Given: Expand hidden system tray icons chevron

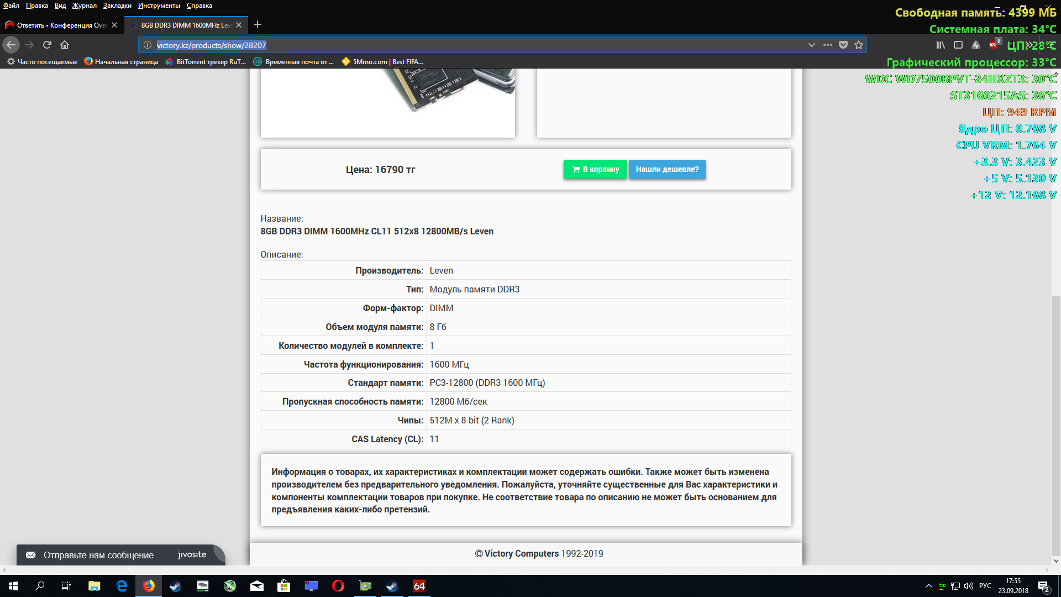Looking at the screenshot, I should [x=928, y=586].
